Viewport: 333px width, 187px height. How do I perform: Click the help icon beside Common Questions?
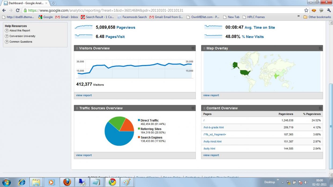click(7, 42)
